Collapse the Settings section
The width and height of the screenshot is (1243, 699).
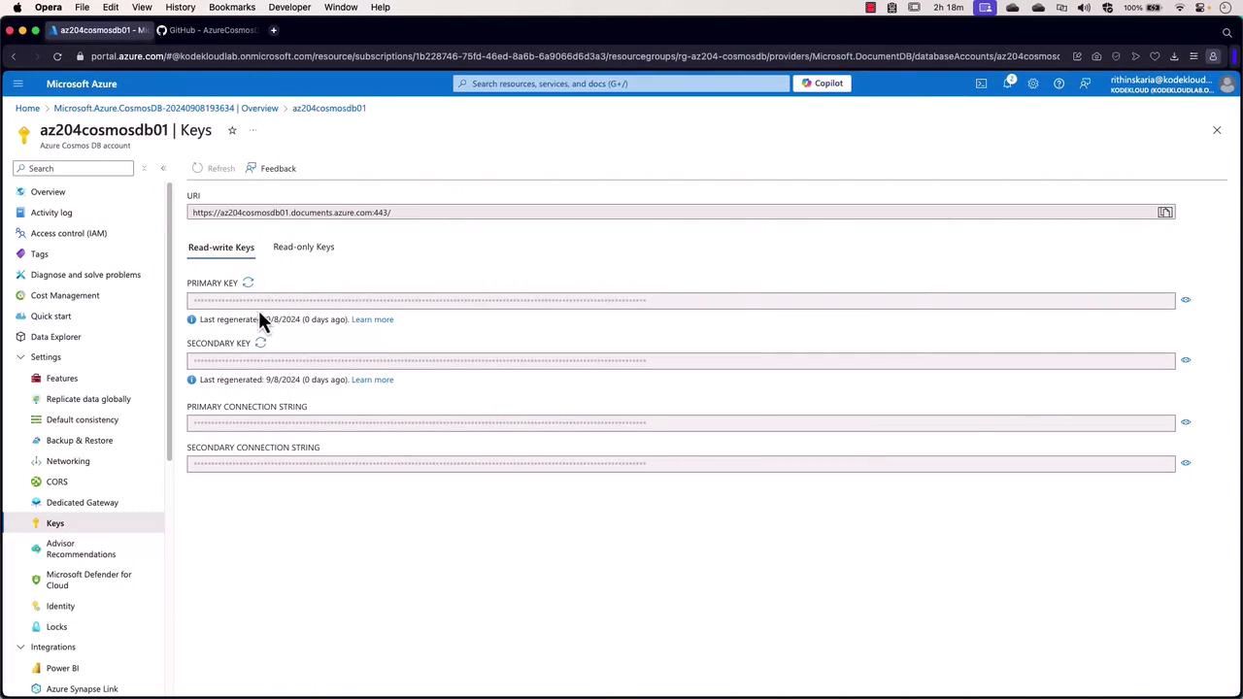(20, 357)
